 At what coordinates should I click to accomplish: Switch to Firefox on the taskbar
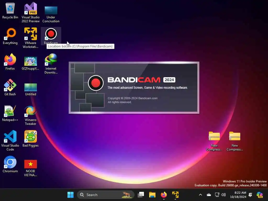pyautogui.click(x=164, y=195)
